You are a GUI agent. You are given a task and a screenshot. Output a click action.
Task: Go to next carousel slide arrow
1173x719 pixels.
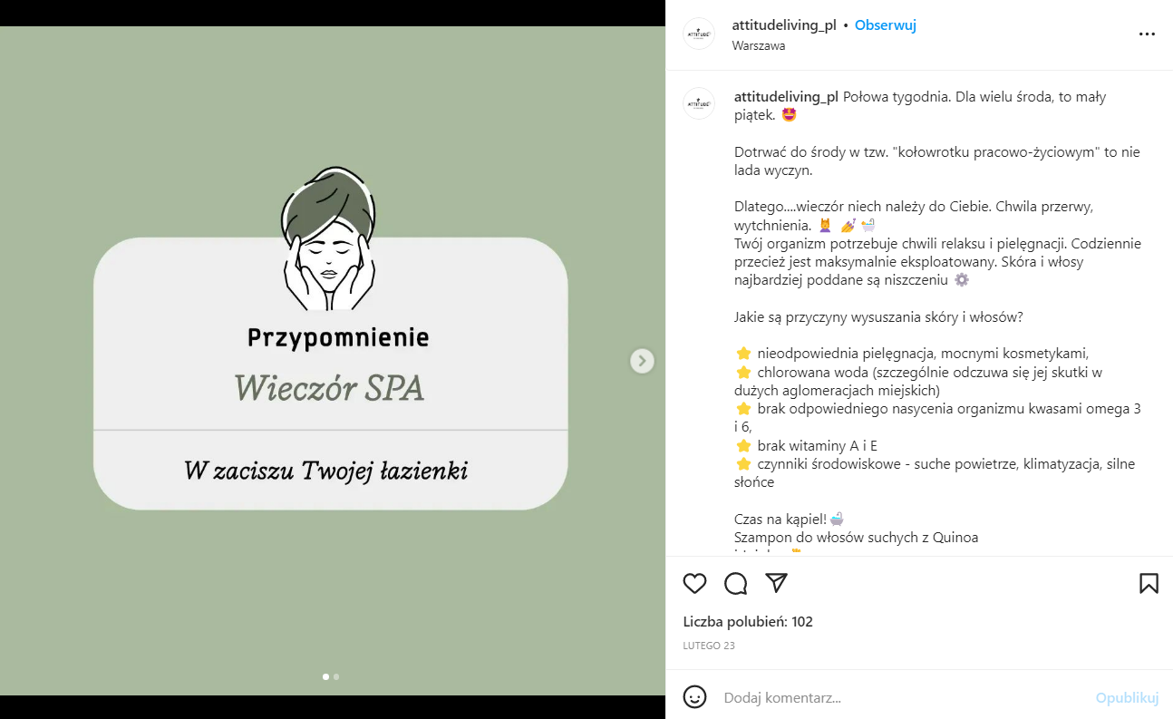642,361
